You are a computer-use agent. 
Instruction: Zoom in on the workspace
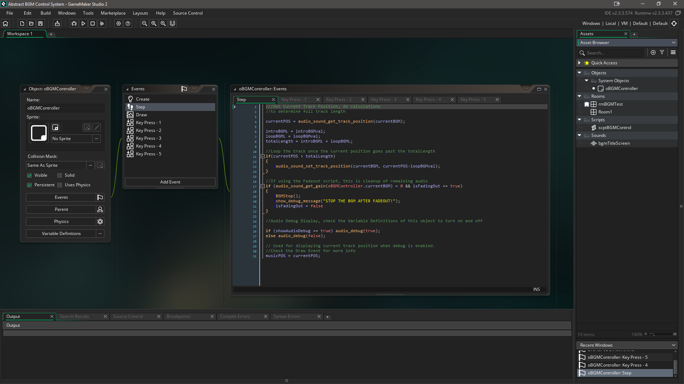163,23
